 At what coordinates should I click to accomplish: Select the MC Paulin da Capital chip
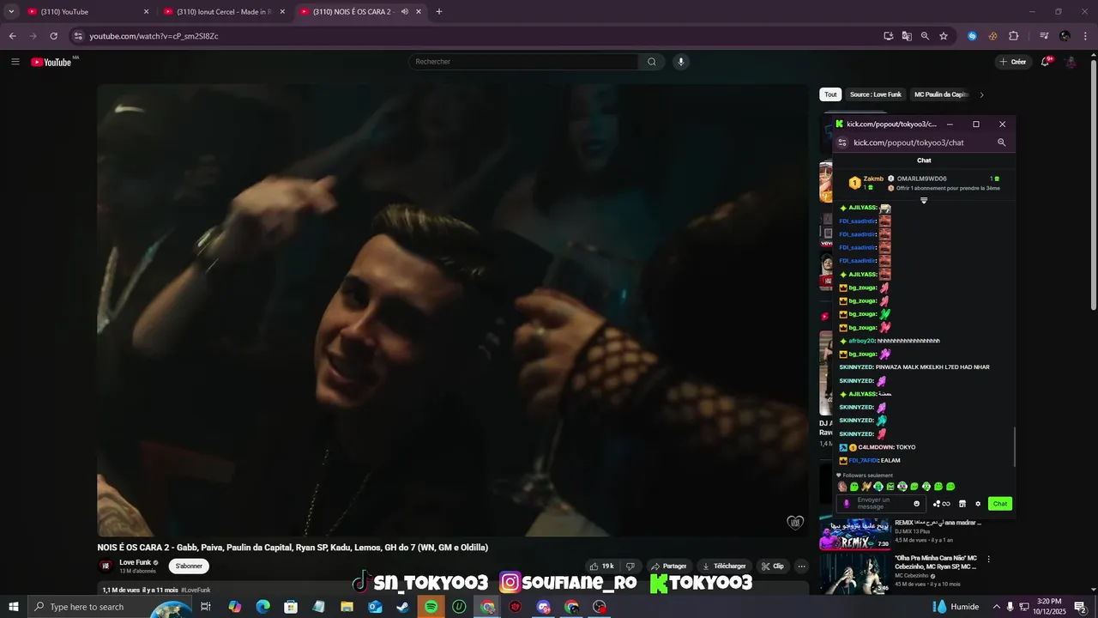pyautogui.click(x=941, y=94)
